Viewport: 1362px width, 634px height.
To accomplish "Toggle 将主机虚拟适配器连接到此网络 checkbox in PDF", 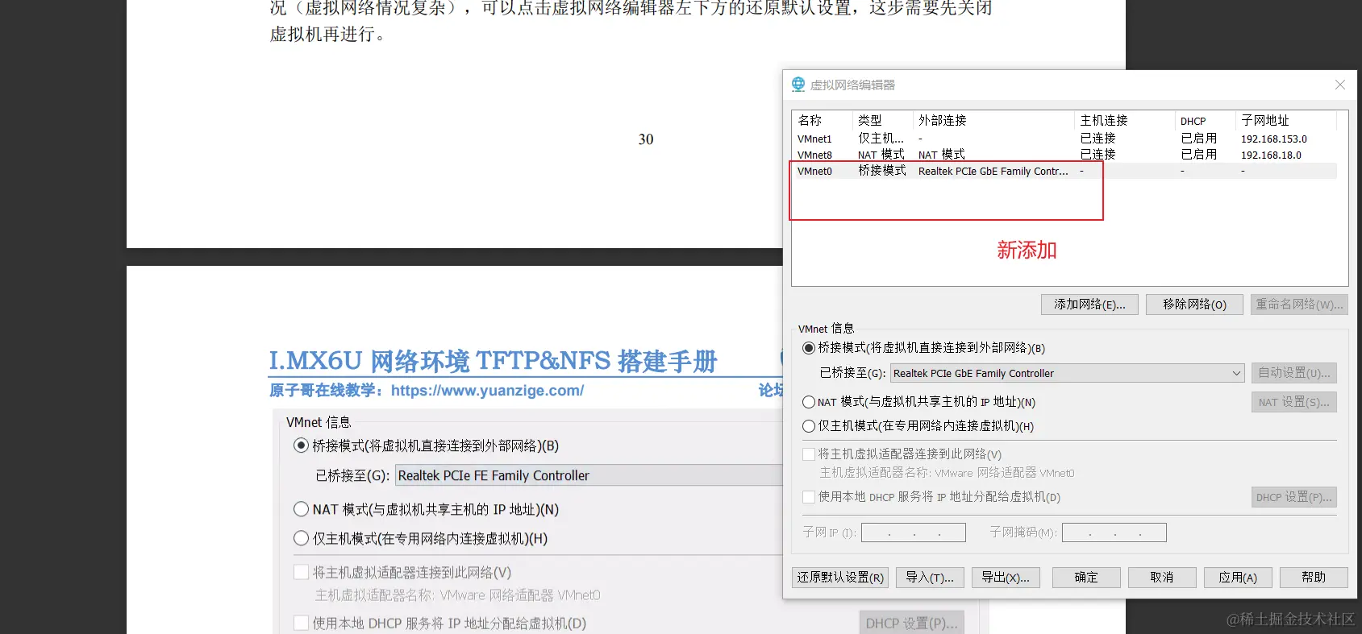I will (x=302, y=572).
